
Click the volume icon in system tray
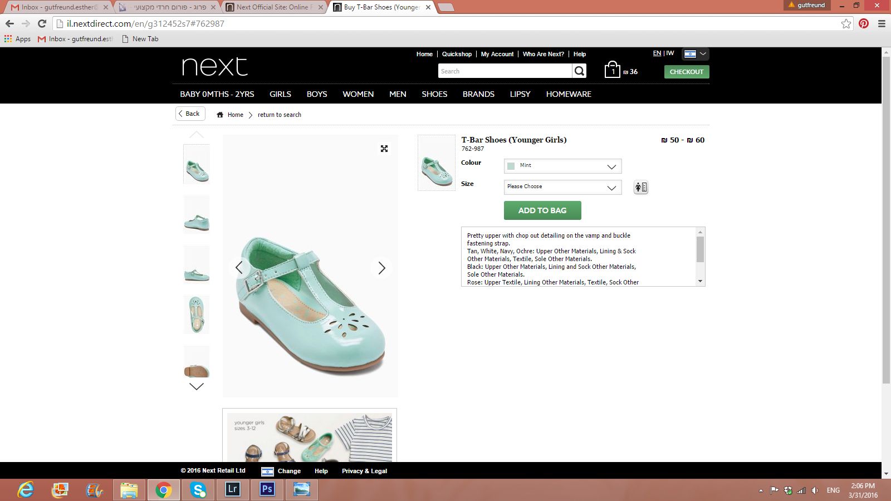pos(815,490)
